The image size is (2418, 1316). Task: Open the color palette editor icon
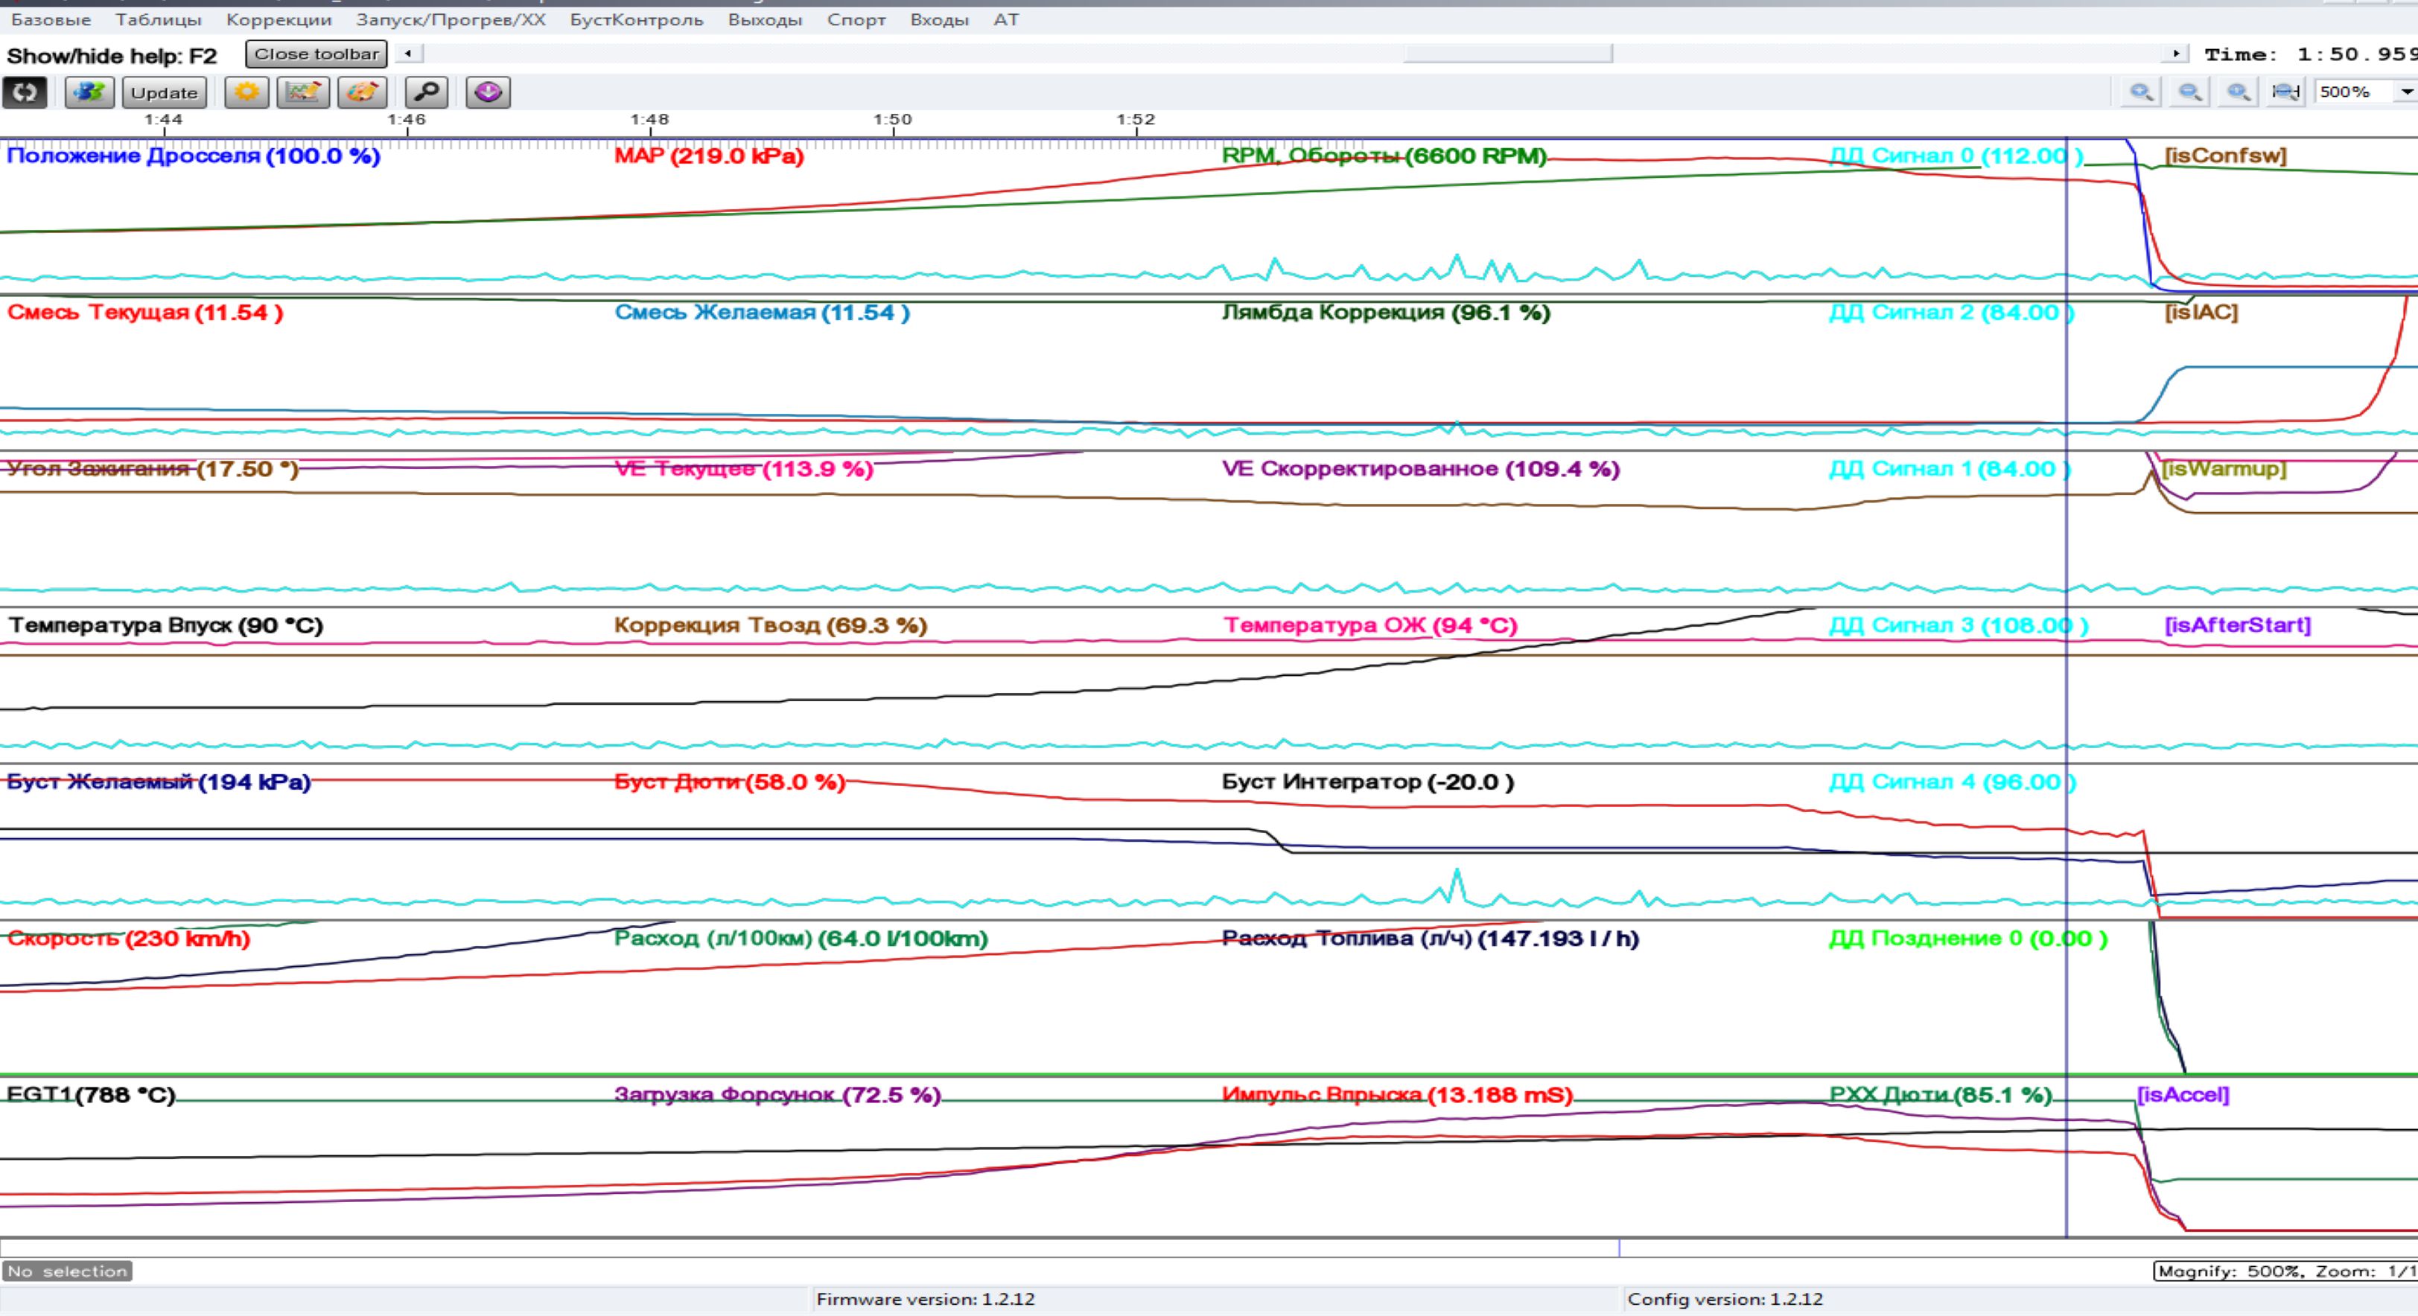pos(363,92)
